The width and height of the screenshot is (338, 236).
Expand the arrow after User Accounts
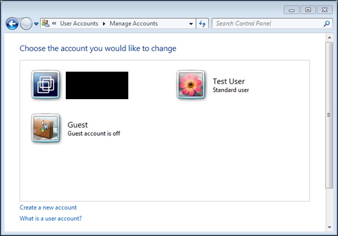pos(104,24)
